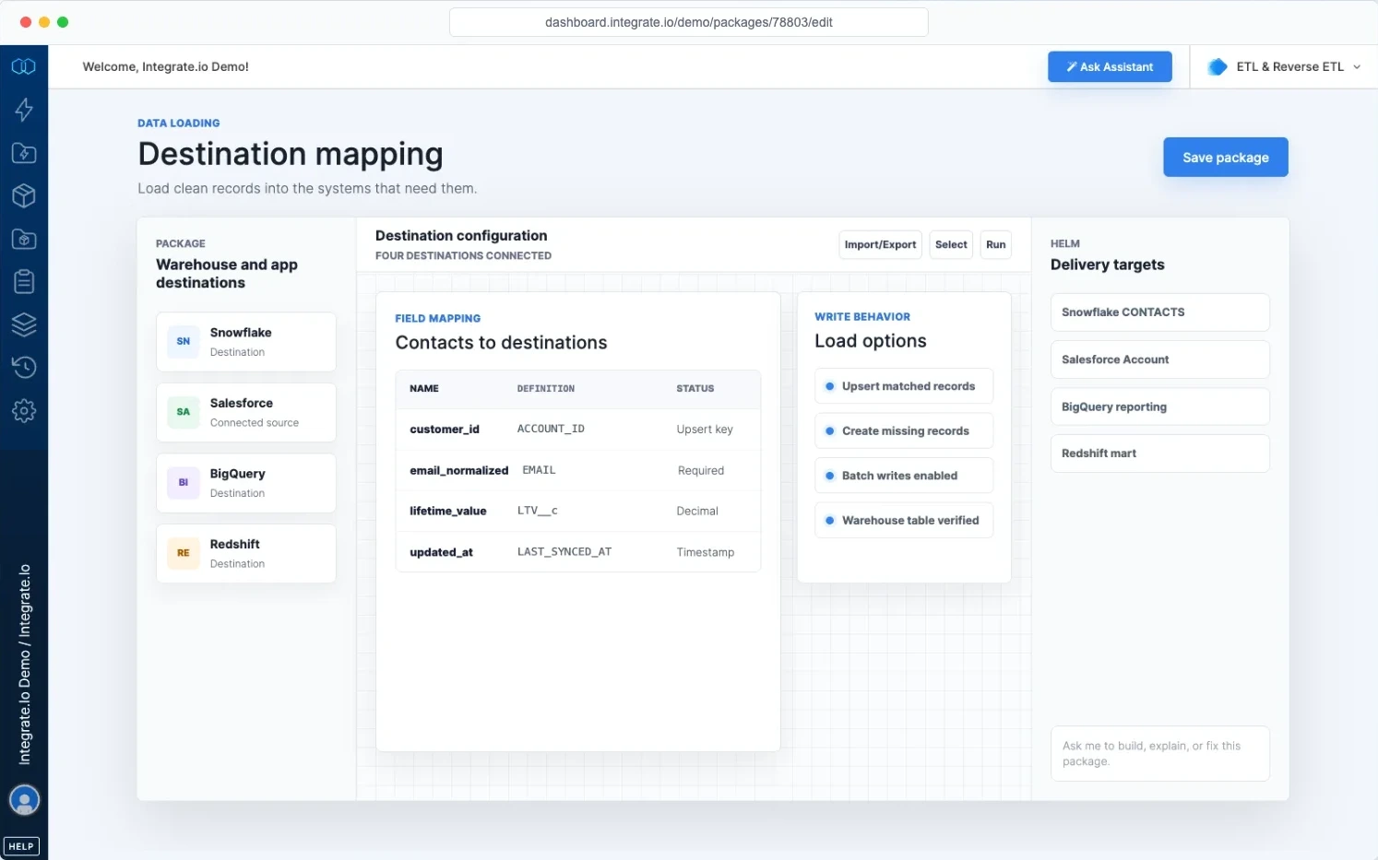Open the Redshift mart delivery target
The image size is (1378, 860).
tap(1160, 454)
